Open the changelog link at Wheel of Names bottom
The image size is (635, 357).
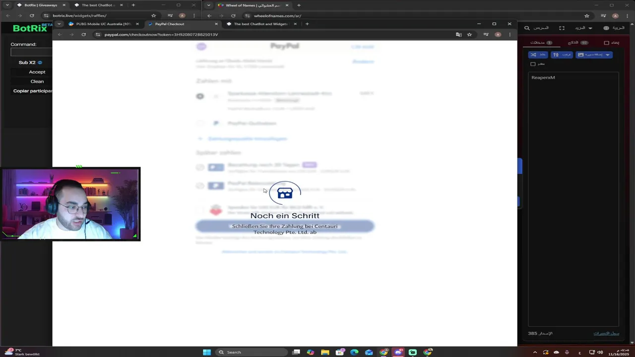pyautogui.click(x=606, y=333)
